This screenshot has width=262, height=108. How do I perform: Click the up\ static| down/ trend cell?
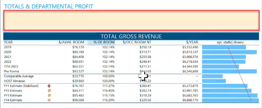click(230, 42)
